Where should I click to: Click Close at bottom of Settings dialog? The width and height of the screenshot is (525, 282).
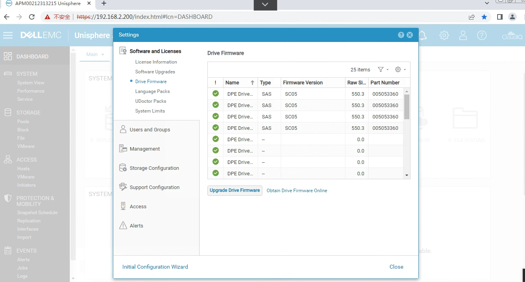point(396,267)
